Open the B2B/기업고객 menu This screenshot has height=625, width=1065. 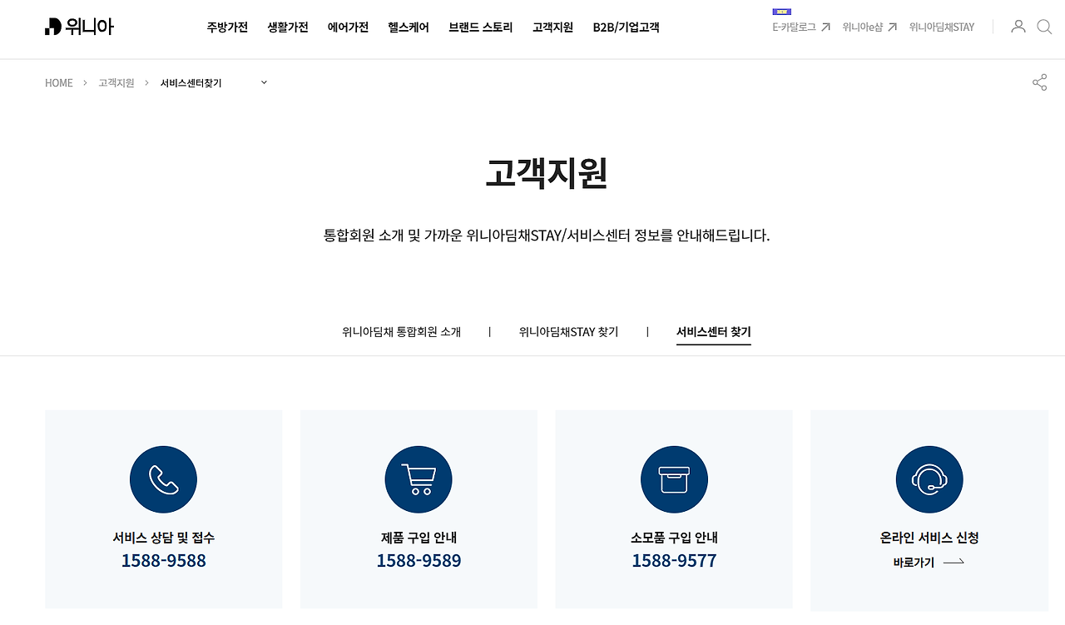pos(626,27)
